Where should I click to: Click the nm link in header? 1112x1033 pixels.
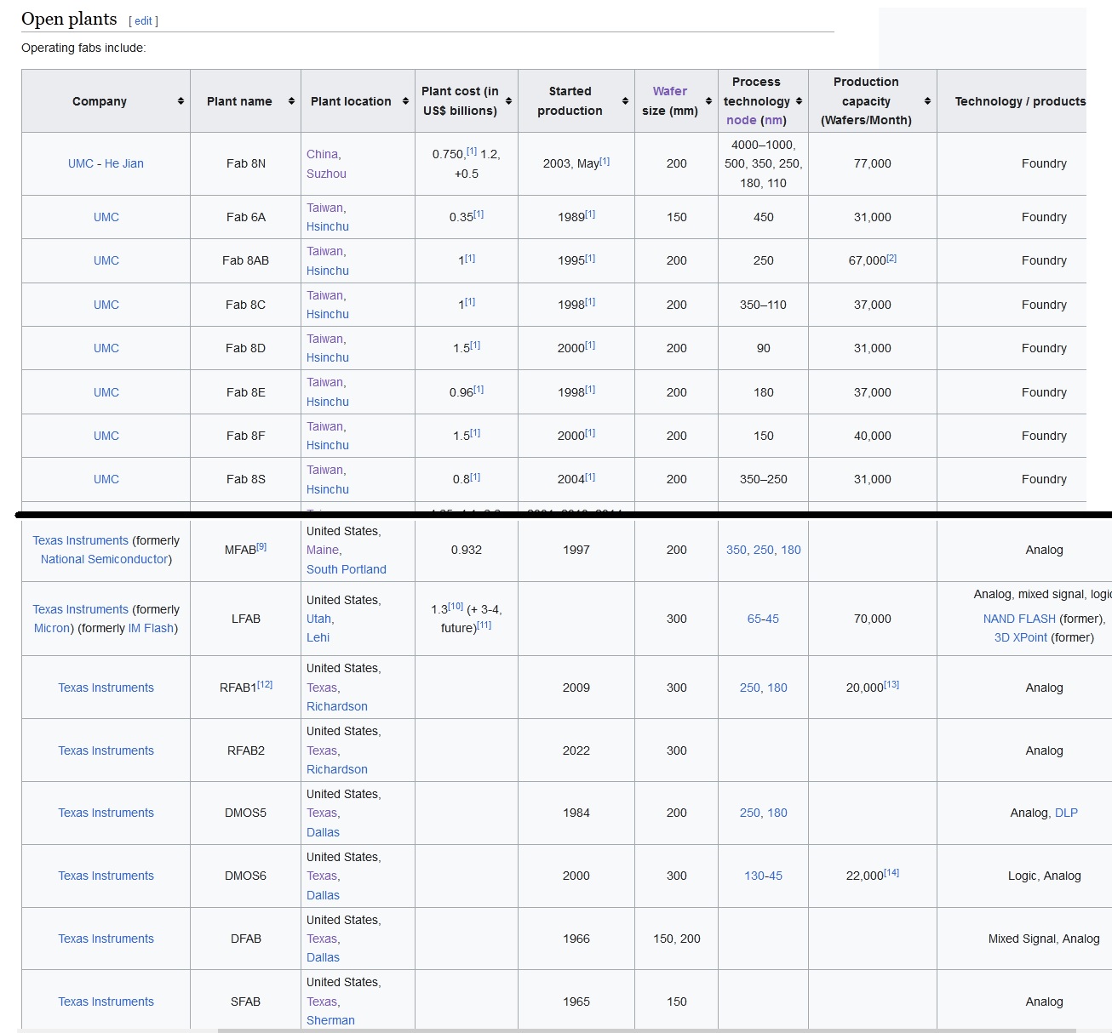(773, 120)
